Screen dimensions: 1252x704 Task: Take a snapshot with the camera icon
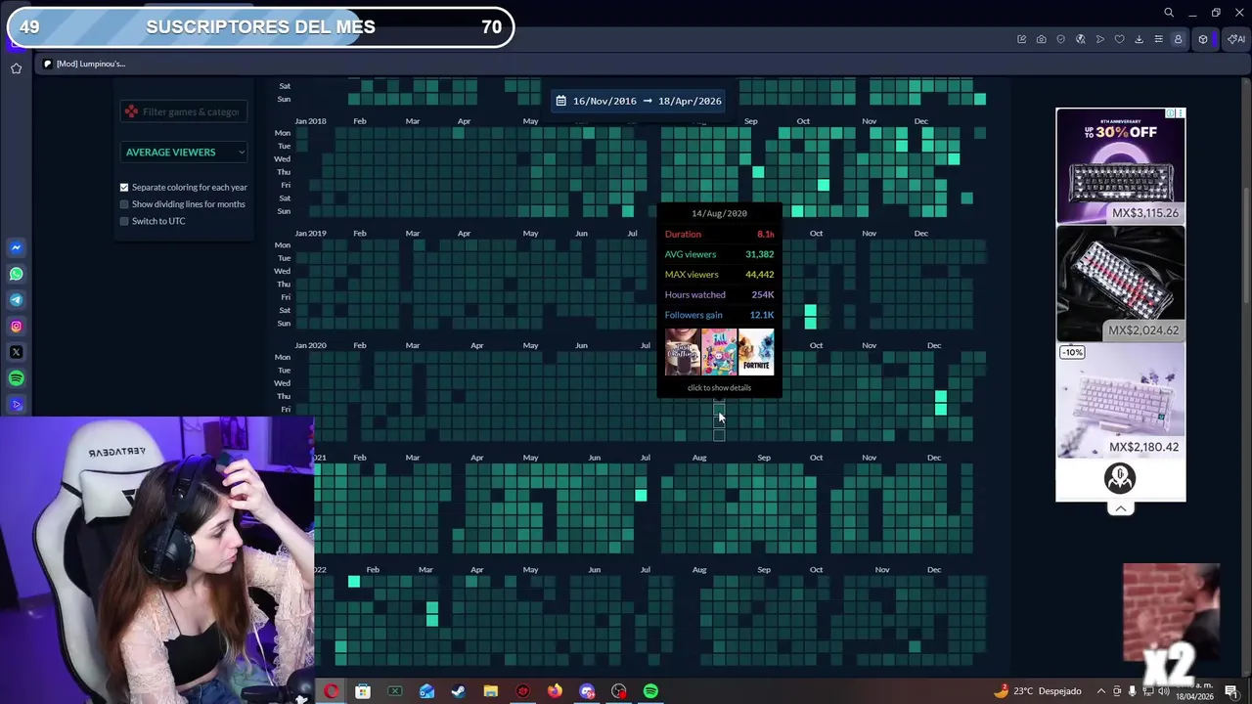pos(1041,39)
